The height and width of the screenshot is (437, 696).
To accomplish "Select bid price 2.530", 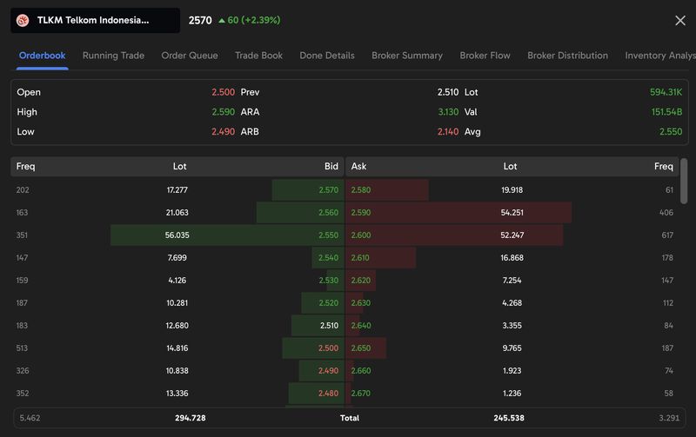I will 329,280.
